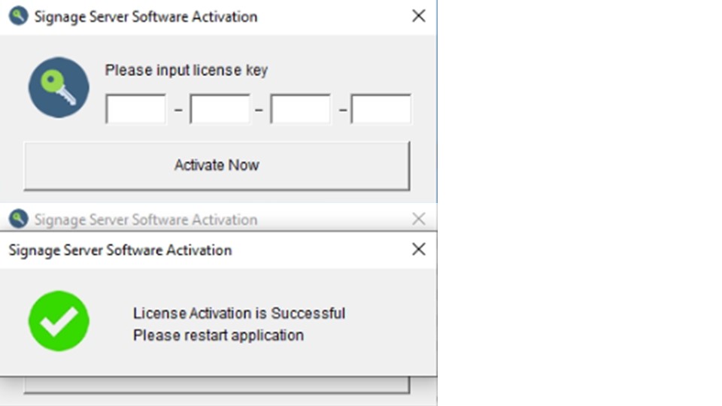Focus the third license key segment field

tap(300, 109)
